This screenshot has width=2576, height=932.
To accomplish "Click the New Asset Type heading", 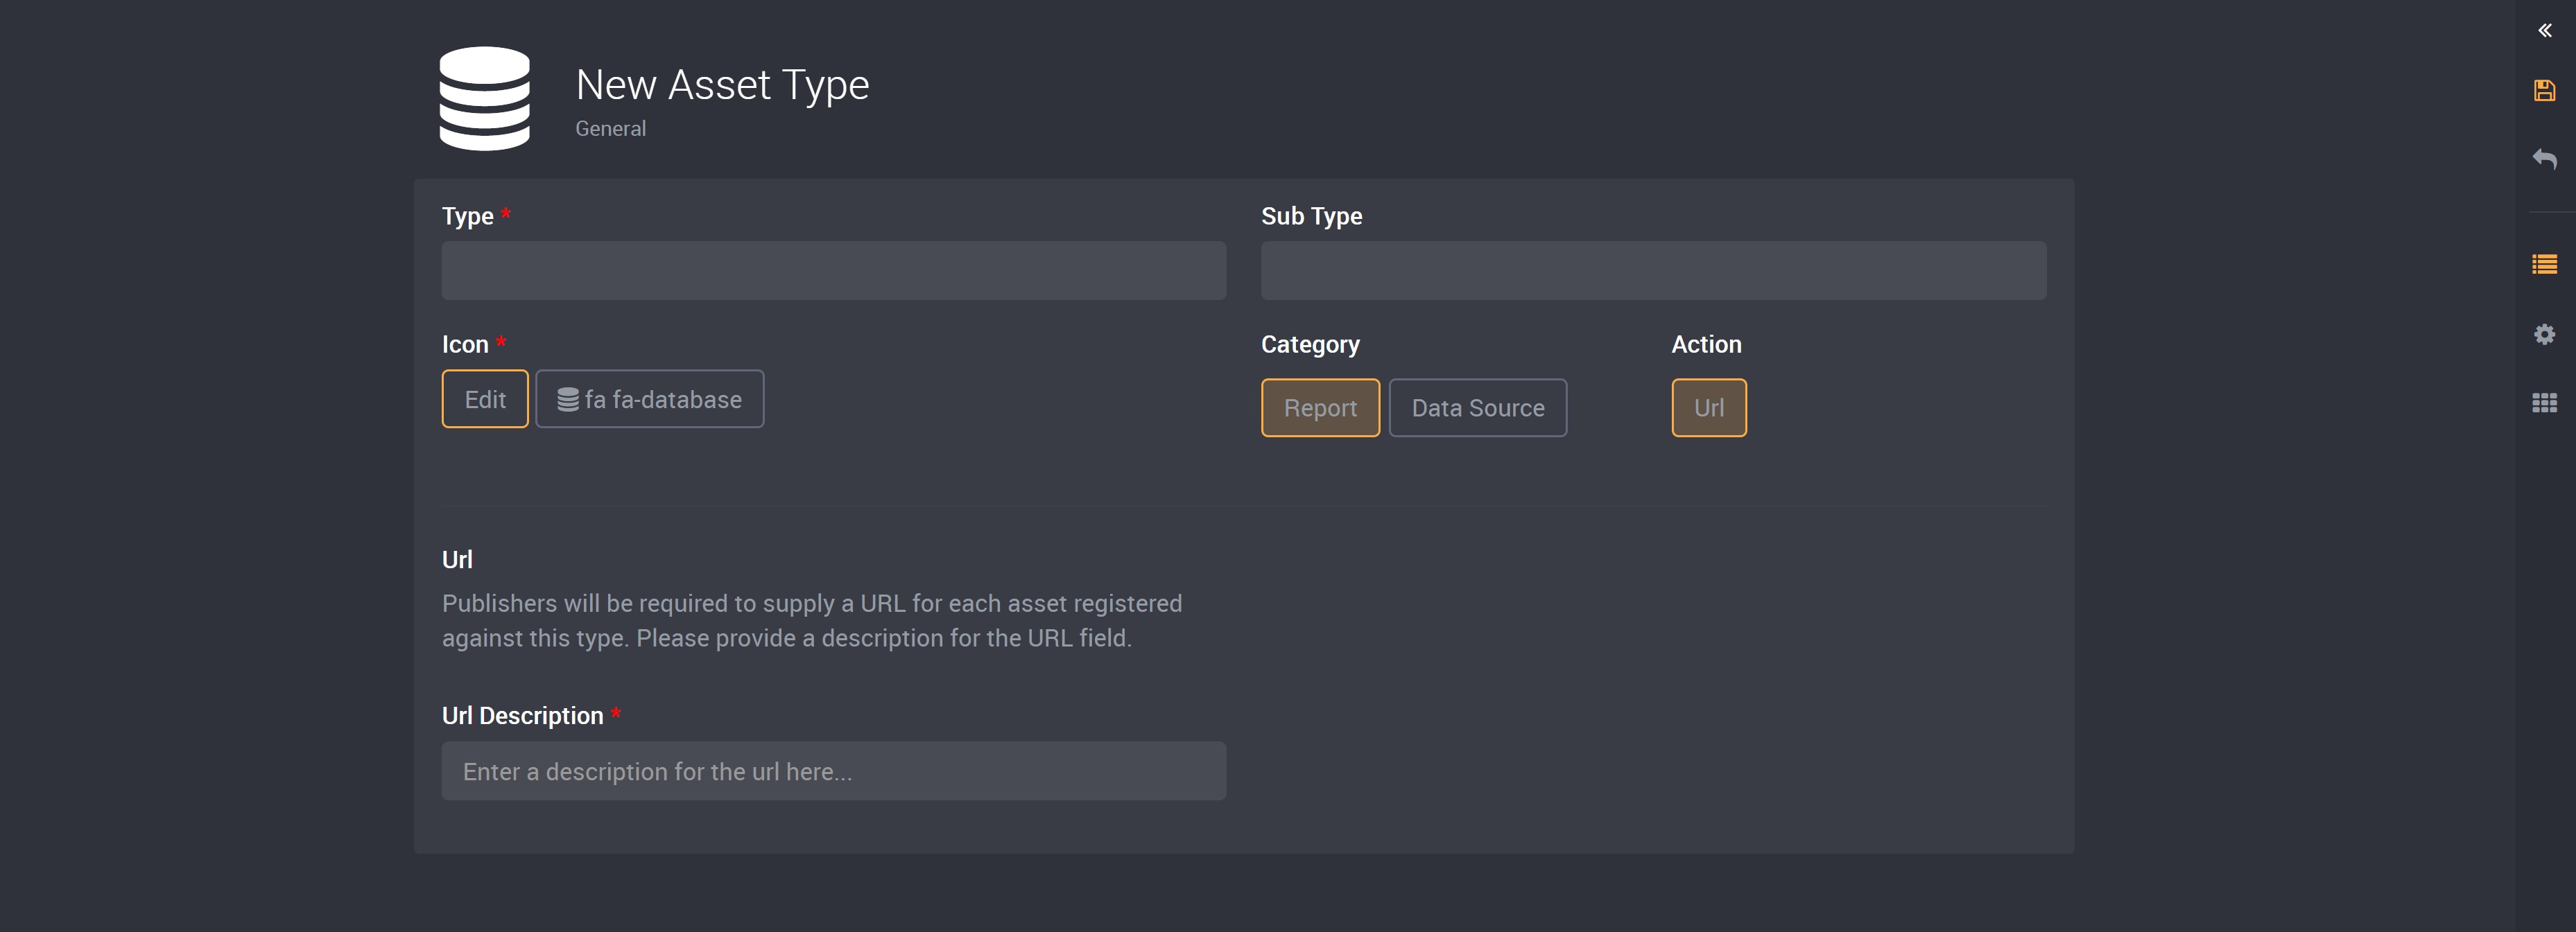I will tap(722, 85).
